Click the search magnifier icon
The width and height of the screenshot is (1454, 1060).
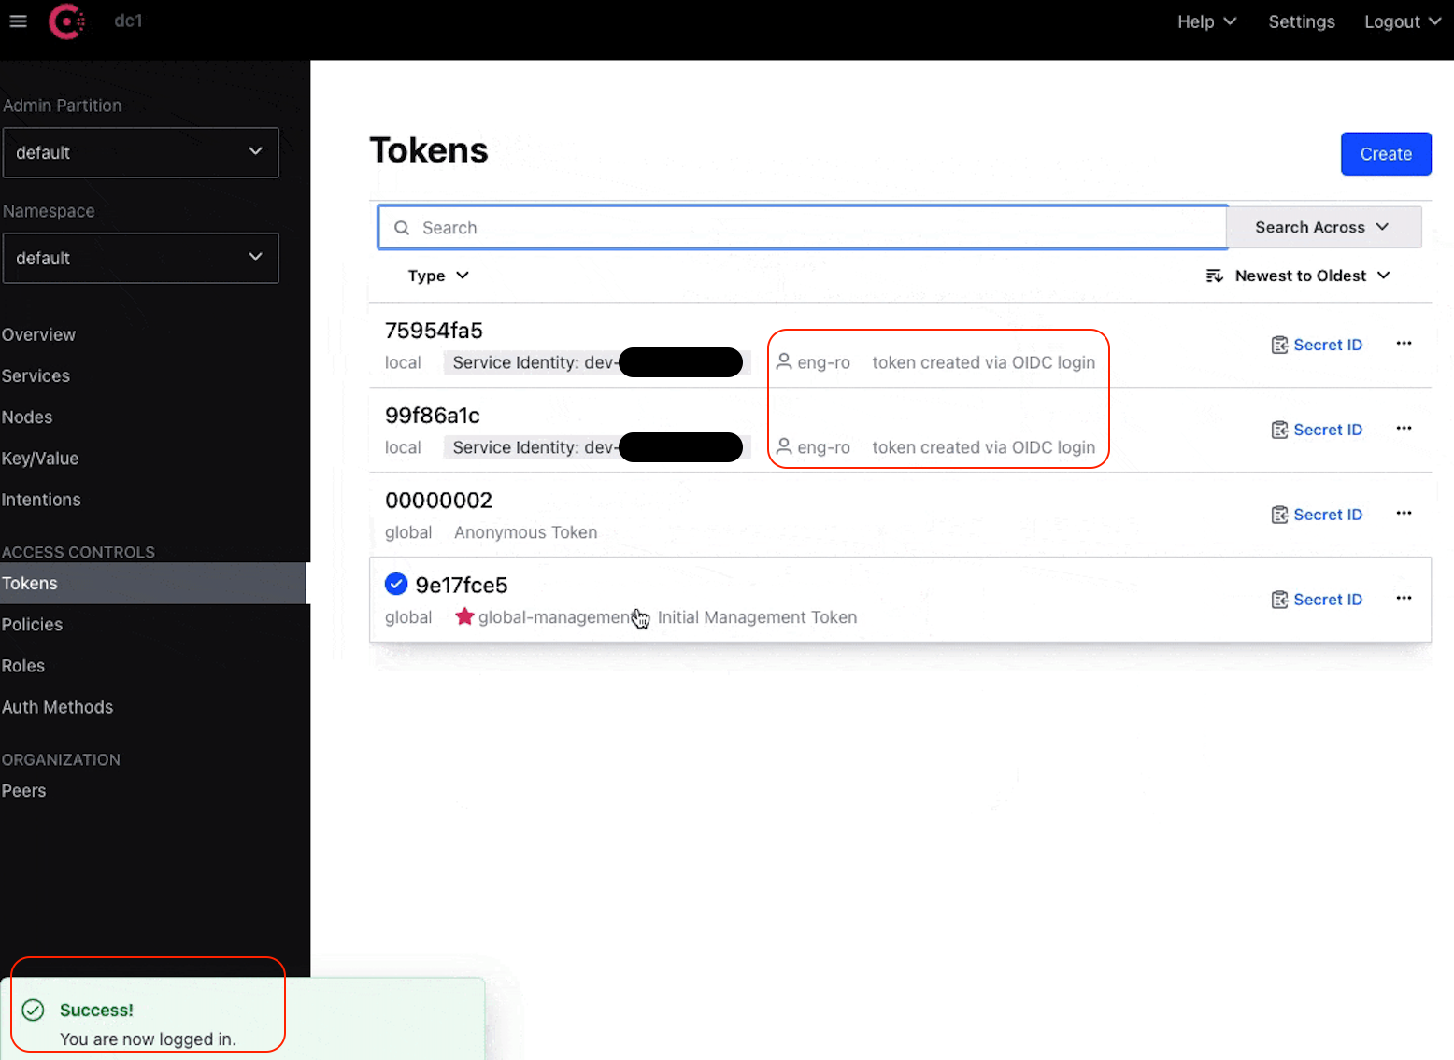pyautogui.click(x=402, y=228)
